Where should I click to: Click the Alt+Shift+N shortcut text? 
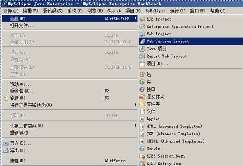click(x=117, y=19)
